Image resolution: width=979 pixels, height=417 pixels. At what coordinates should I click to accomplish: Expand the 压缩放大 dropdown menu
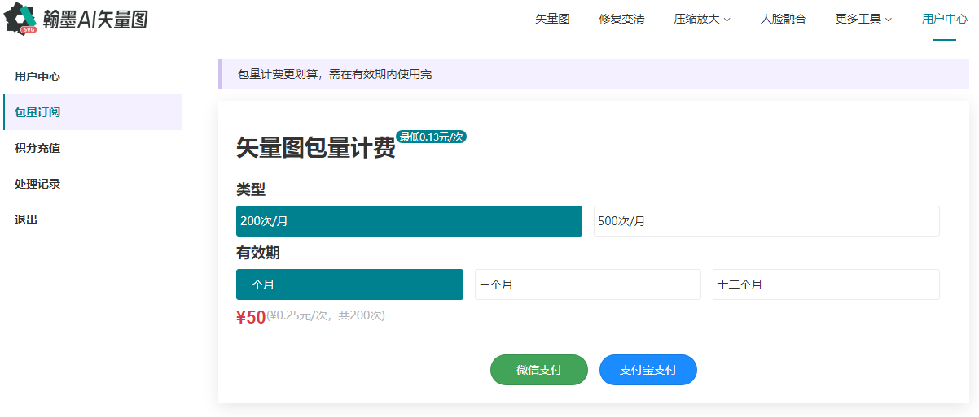tap(702, 19)
